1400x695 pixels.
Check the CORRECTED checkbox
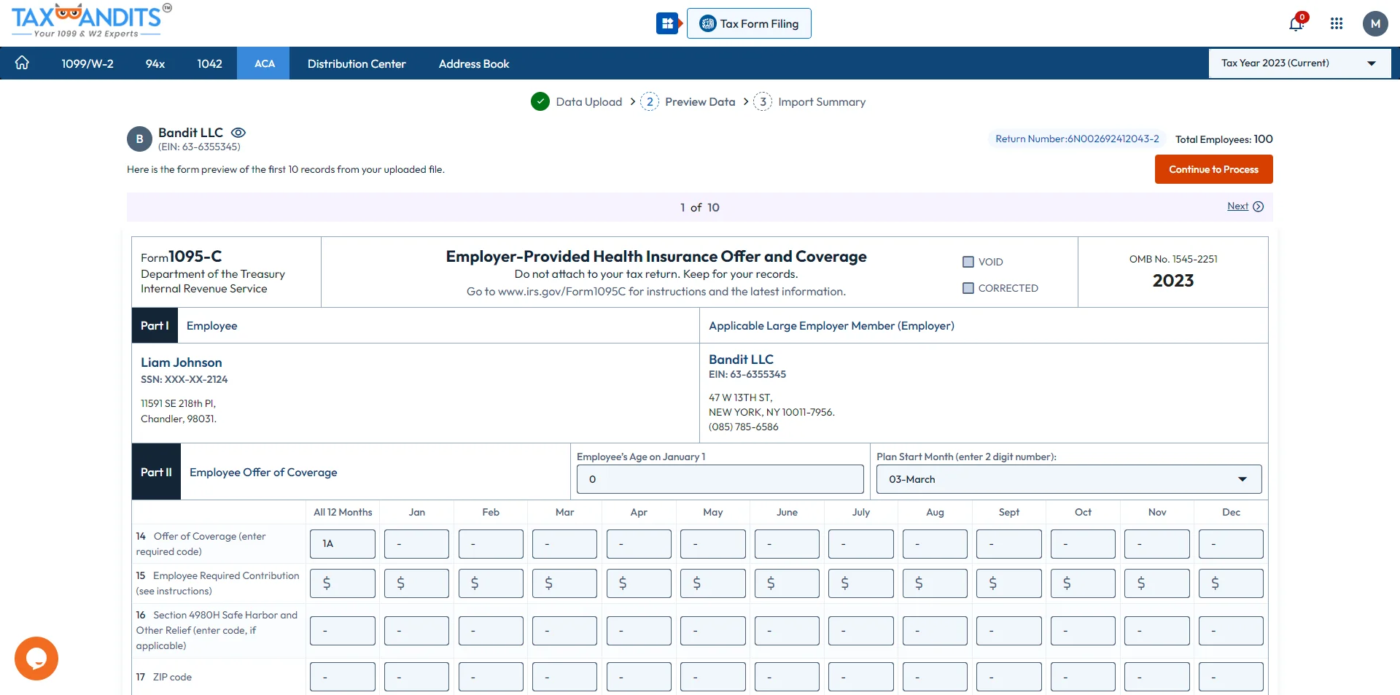pyautogui.click(x=968, y=288)
